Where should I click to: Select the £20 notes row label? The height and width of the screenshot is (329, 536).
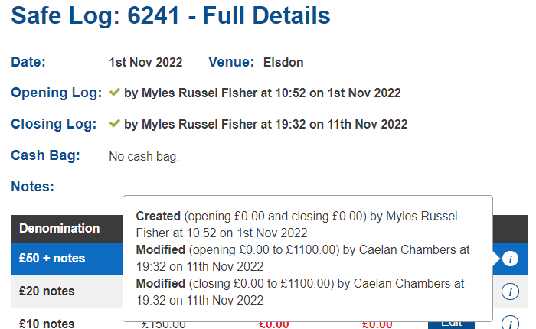[47, 291]
